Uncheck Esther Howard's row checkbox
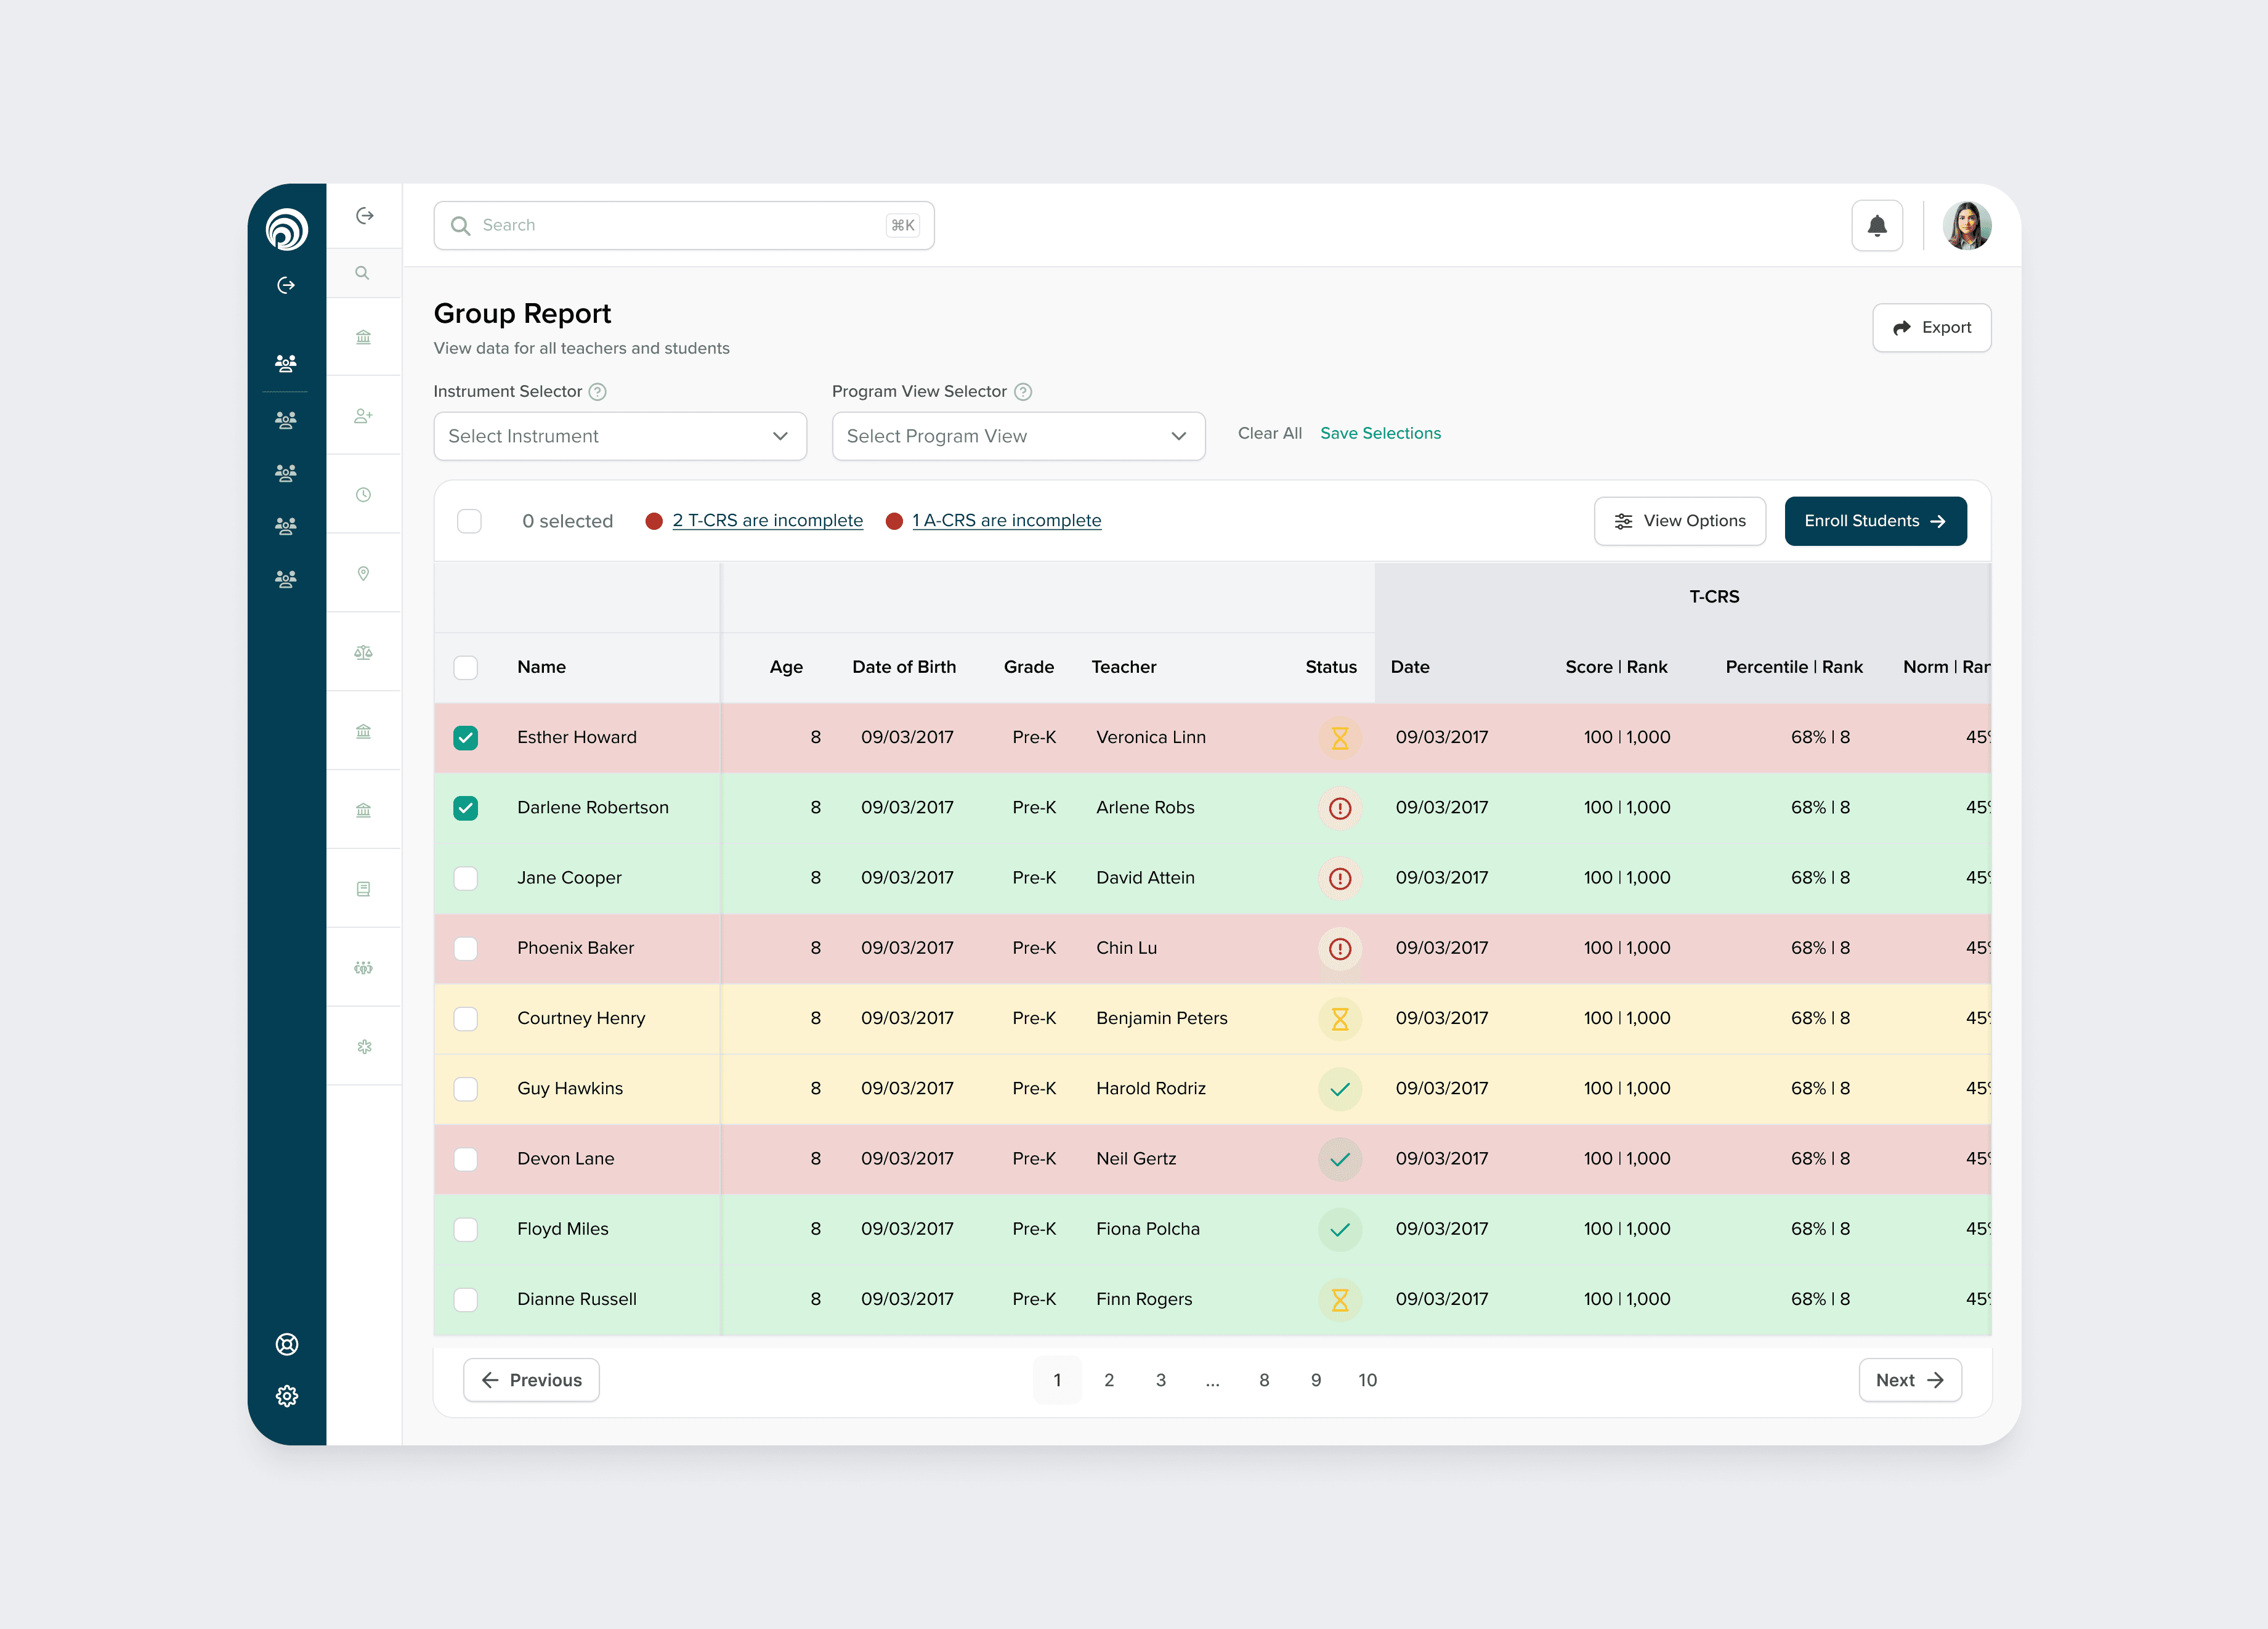The image size is (2268, 1629). click(465, 738)
